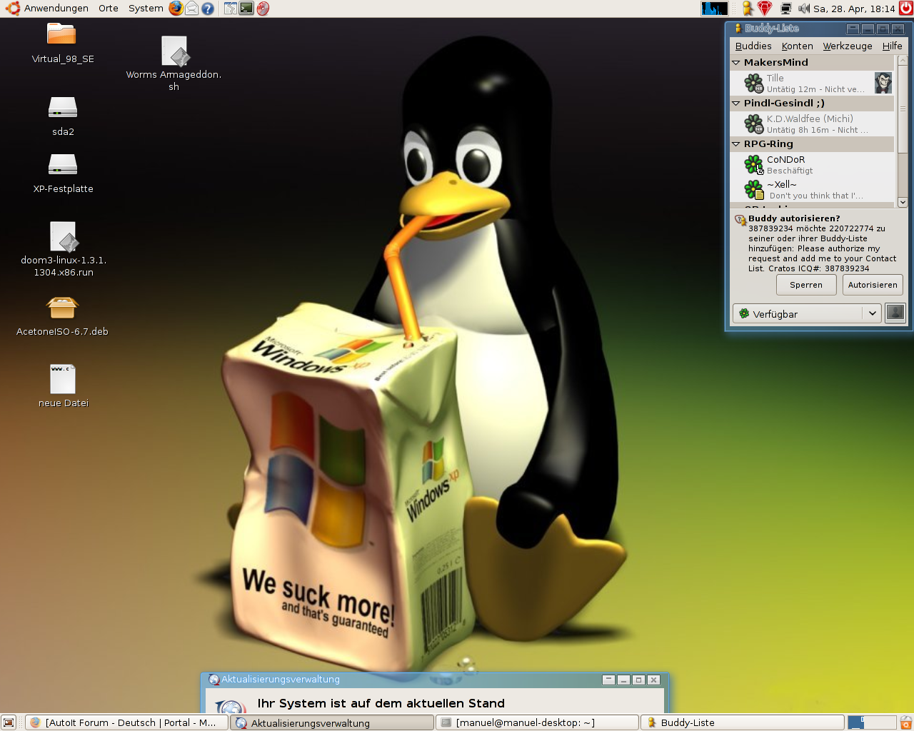Viewport: 914px width, 731px height.
Task: Open the Verfügbar status dropdown
Action: (x=807, y=313)
